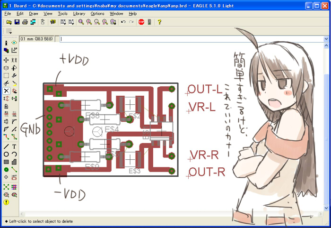The width and height of the screenshot is (331, 228).
Task: Select the Info tool
Action: point(6,43)
